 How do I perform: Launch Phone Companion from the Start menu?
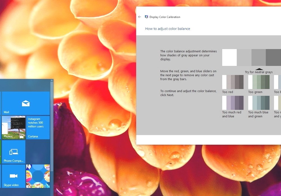pyautogui.click(x=13, y=152)
